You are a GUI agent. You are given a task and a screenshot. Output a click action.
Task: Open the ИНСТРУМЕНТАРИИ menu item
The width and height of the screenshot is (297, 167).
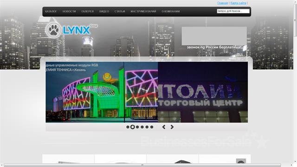click(143, 11)
